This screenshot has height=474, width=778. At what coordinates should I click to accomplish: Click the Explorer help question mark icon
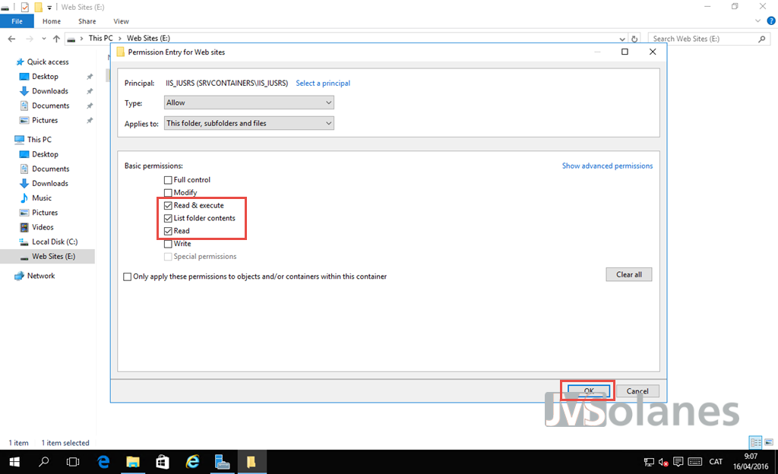click(771, 21)
